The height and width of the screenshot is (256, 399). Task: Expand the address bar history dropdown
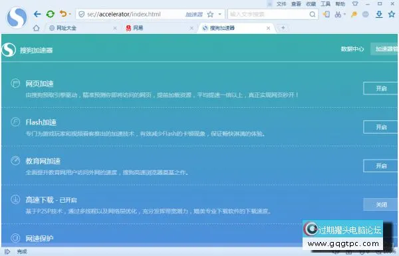220,14
